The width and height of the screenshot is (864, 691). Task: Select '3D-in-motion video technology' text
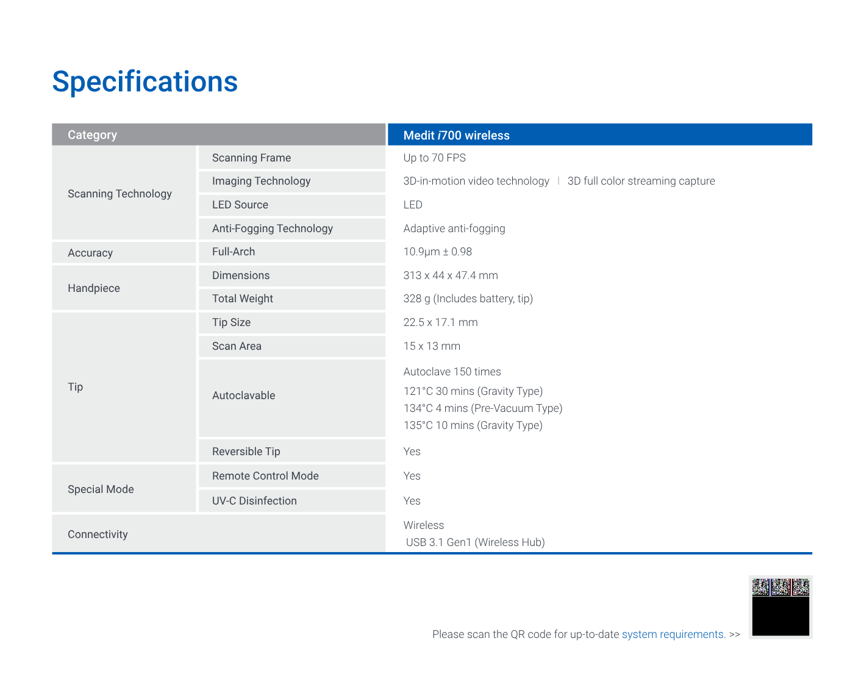[x=476, y=181]
